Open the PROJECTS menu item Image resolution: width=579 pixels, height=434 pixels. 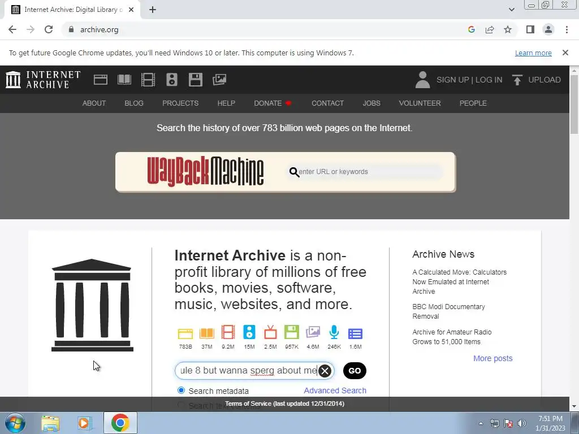tap(180, 103)
